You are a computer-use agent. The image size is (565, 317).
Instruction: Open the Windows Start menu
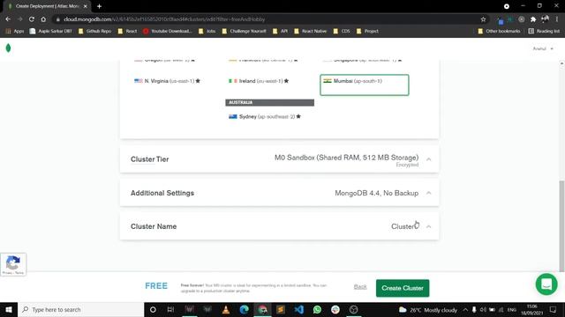[x=9, y=309]
